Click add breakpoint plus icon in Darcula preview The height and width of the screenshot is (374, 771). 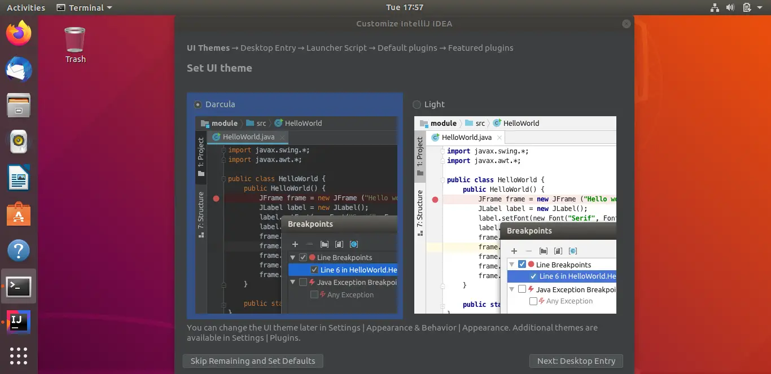(295, 244)
